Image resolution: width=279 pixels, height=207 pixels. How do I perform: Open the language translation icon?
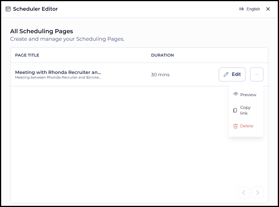(241, 9)
